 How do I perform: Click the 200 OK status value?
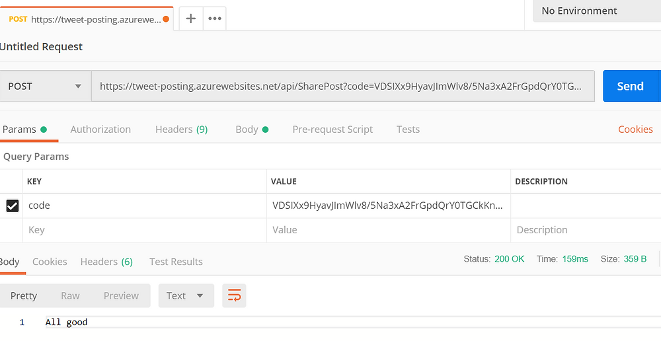coord(509,259)
